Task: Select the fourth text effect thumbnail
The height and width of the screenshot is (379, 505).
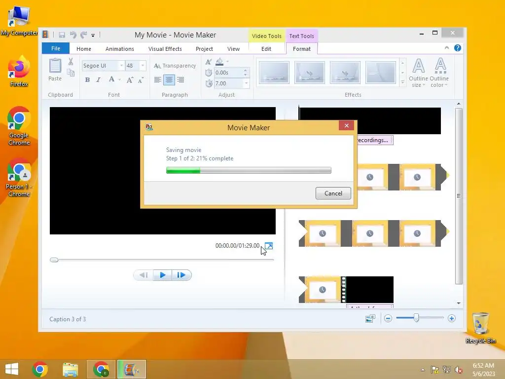Action: pyautogui.click(x=380, y=73)
